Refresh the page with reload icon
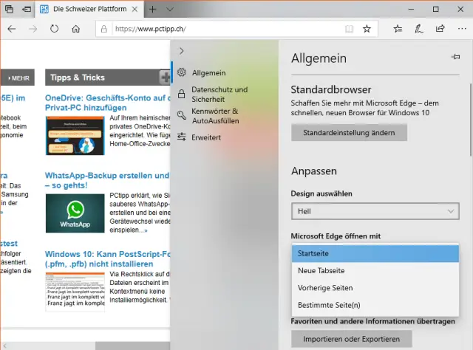473x350 pixels. (54, 29)
